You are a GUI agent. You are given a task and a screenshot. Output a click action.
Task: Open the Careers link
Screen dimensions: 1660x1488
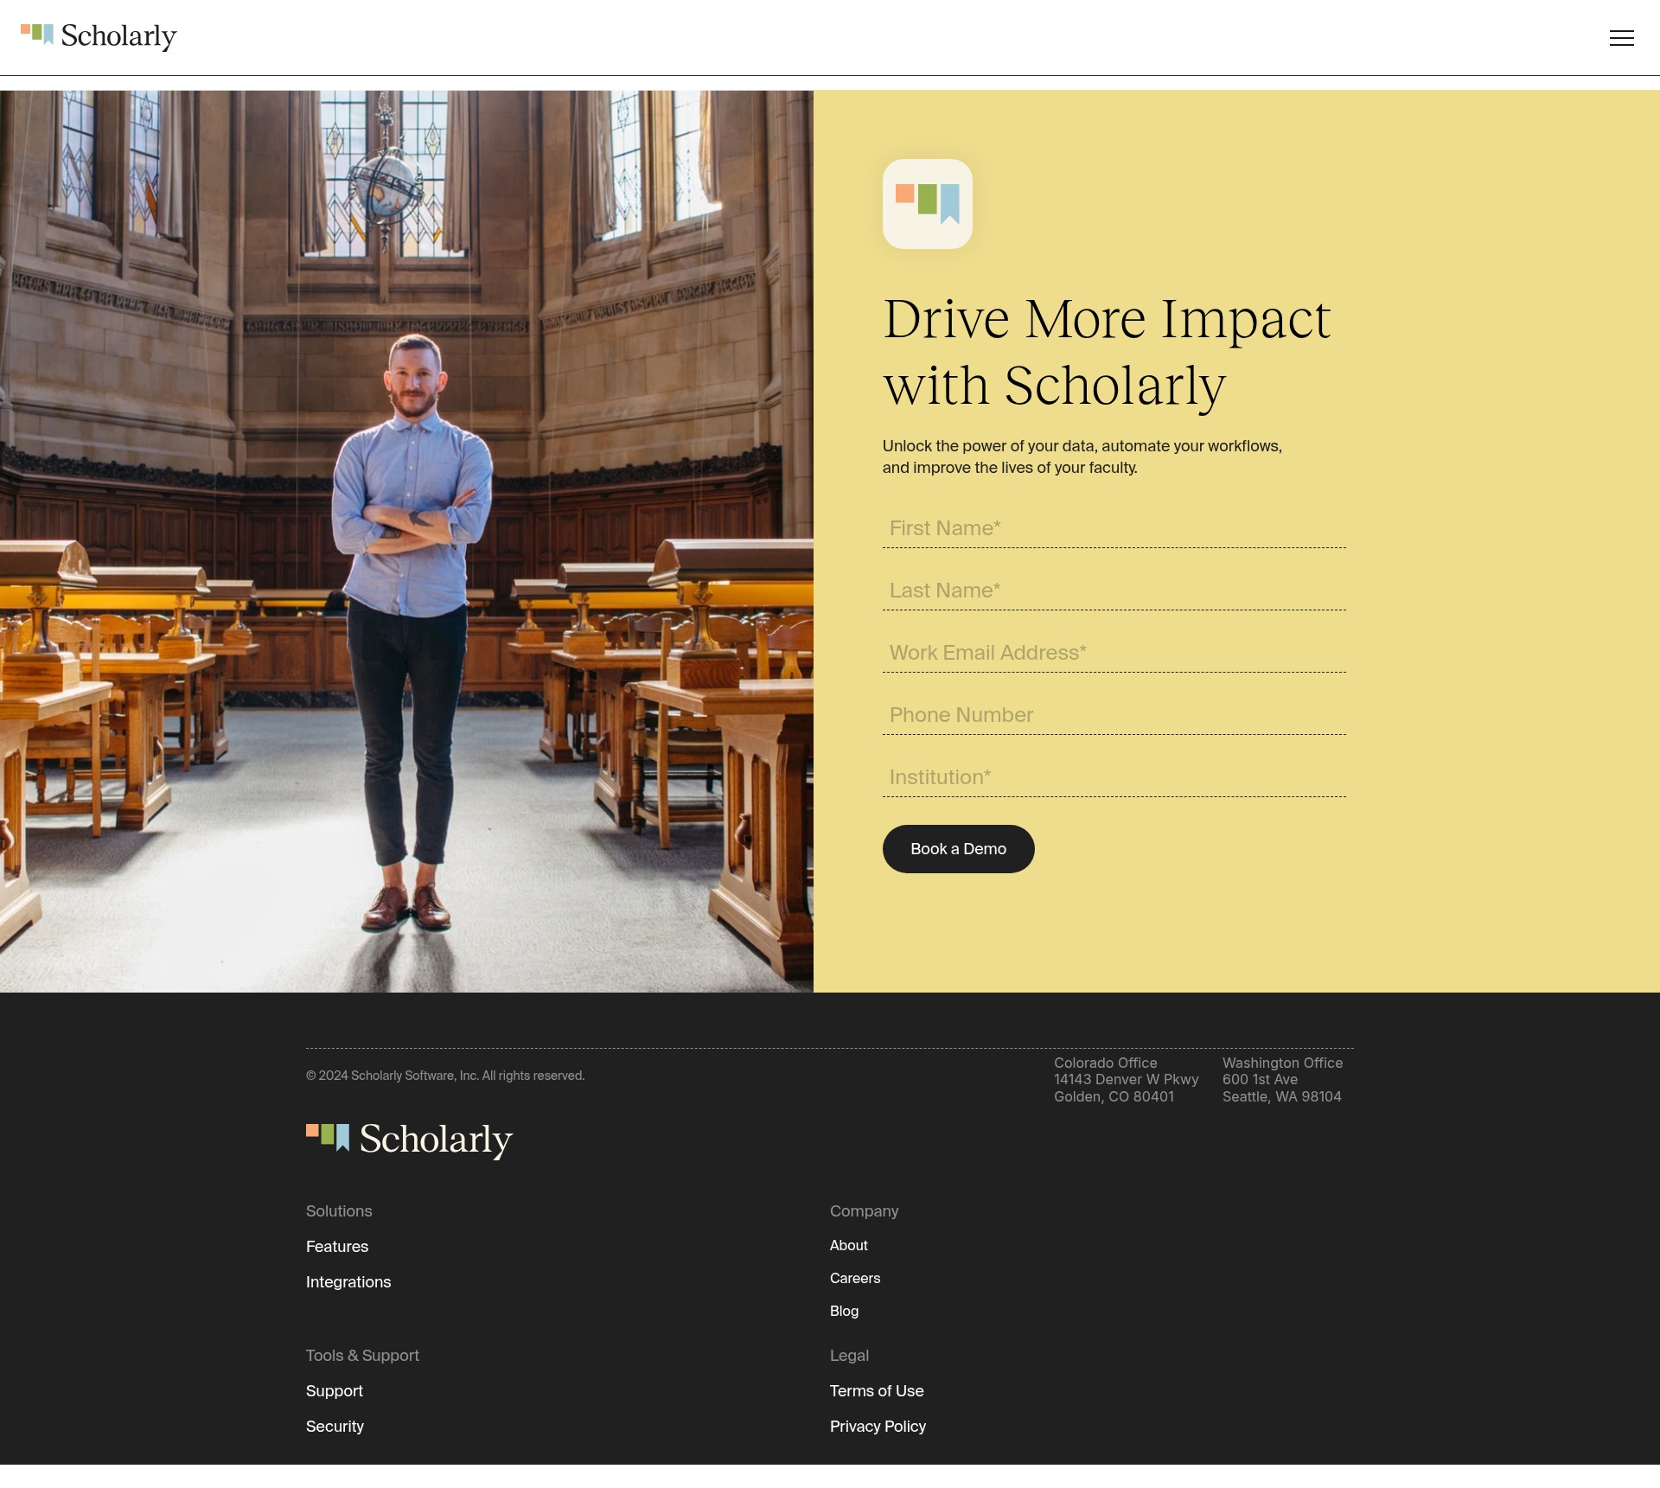(855, 1279)
